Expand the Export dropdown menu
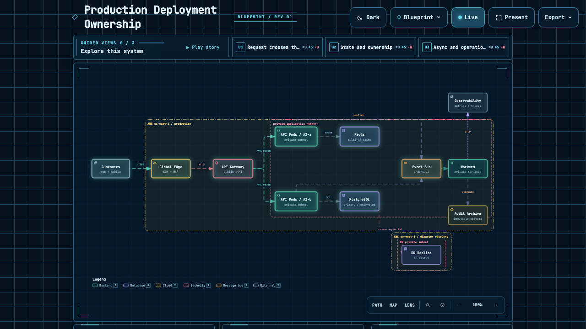 [x=558, y=17]
